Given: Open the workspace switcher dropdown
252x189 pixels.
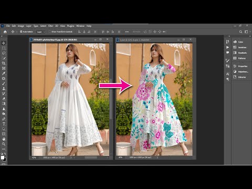Looking at the screenshot, I should tap(247, 32).
